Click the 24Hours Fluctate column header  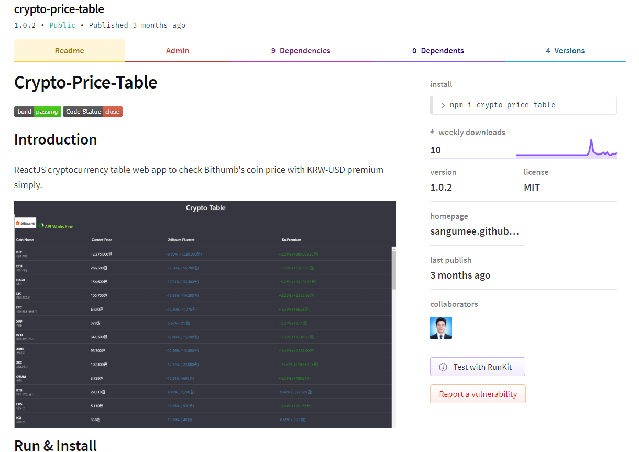point(181,240)
